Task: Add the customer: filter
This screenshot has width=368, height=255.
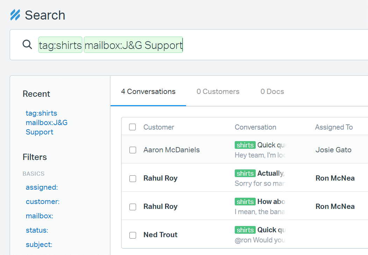Action: coord(42,202)
